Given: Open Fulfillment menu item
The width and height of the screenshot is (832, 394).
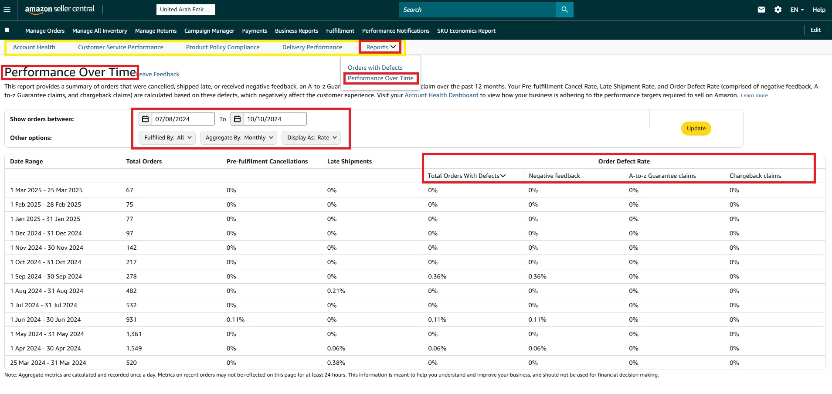Looking at the screenshot, I should pyautogui.click(x=340, y=31).
